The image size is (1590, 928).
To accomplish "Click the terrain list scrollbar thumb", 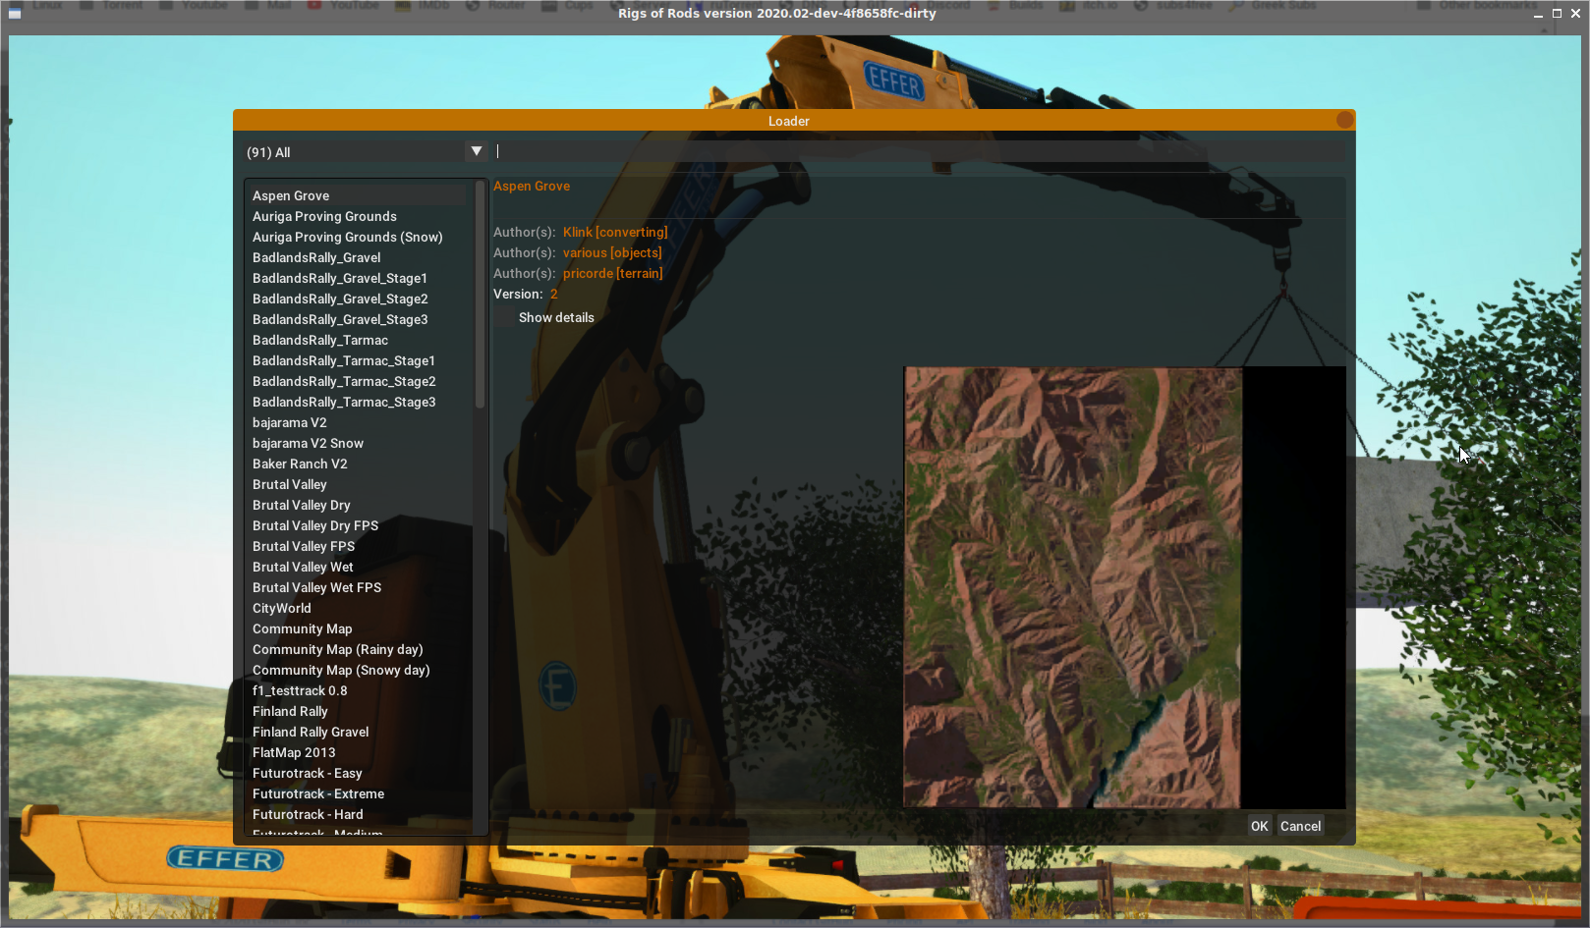I will point(480,295).
